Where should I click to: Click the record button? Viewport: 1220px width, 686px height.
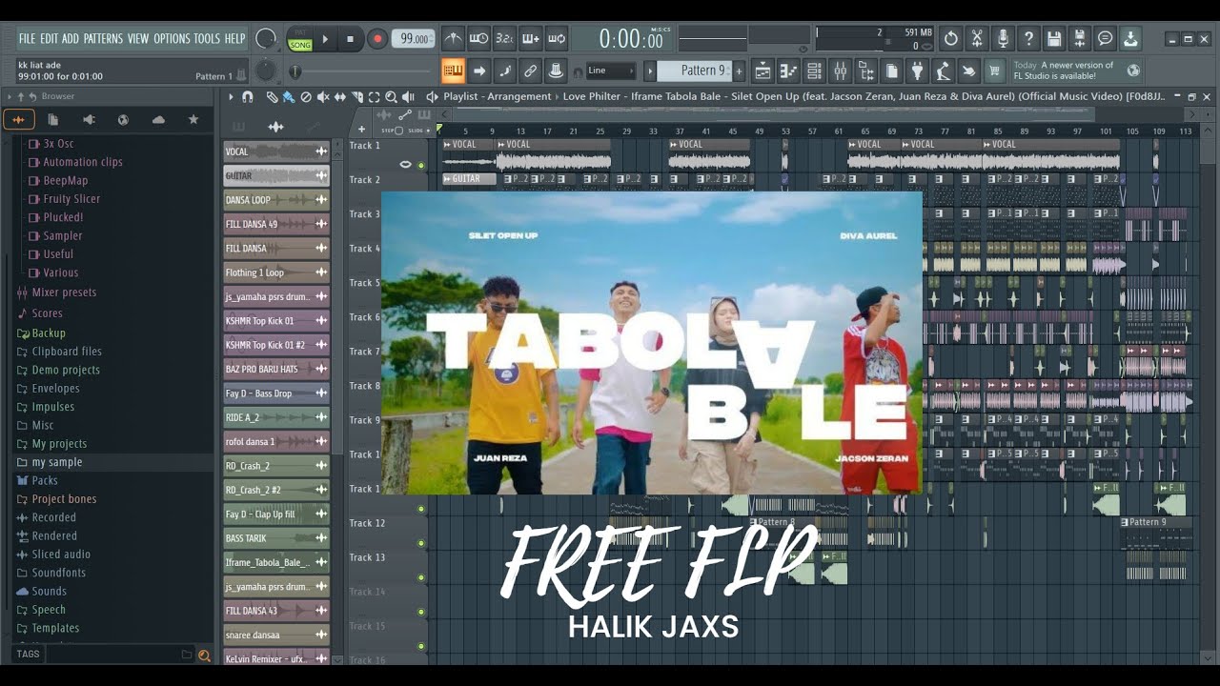[376, 39]
